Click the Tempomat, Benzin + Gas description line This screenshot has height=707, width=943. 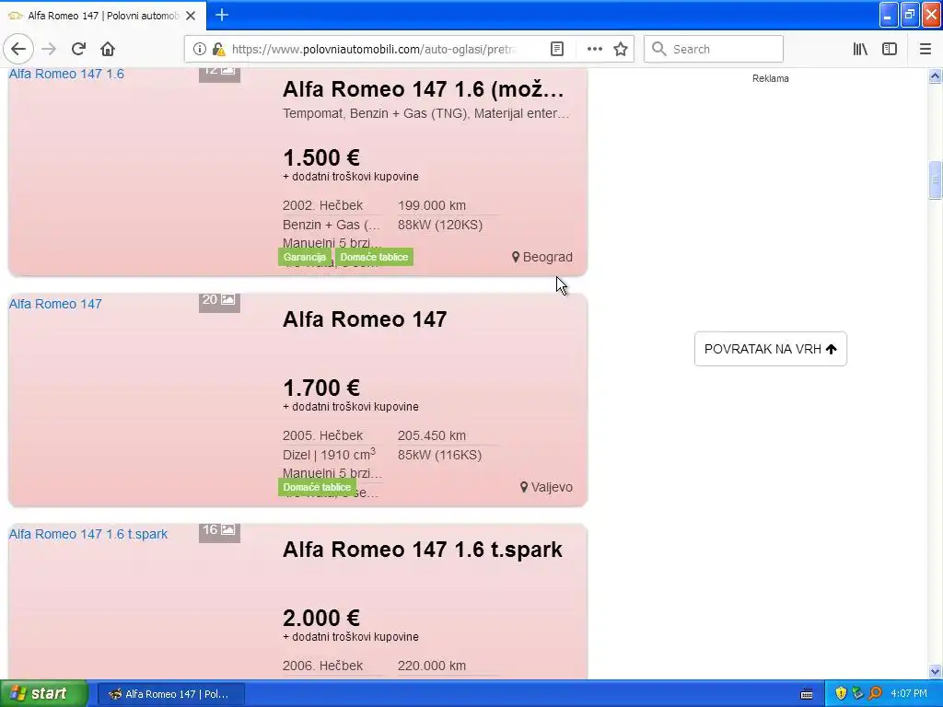(425, 113)
